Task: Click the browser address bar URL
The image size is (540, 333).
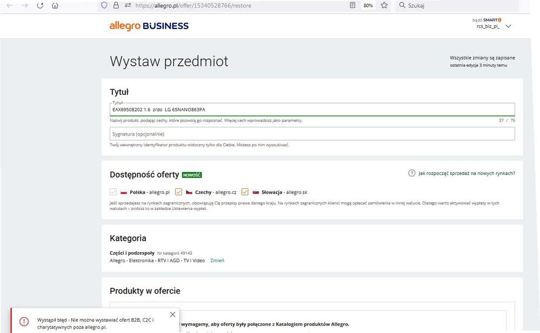Action: (x=193, y=5)
